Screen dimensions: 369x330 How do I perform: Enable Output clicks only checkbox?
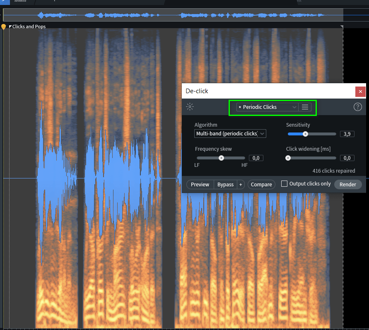click(284, 184)
